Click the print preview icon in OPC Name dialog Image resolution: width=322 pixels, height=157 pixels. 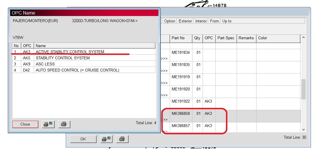pyautogui.click(x=48, y=124)
